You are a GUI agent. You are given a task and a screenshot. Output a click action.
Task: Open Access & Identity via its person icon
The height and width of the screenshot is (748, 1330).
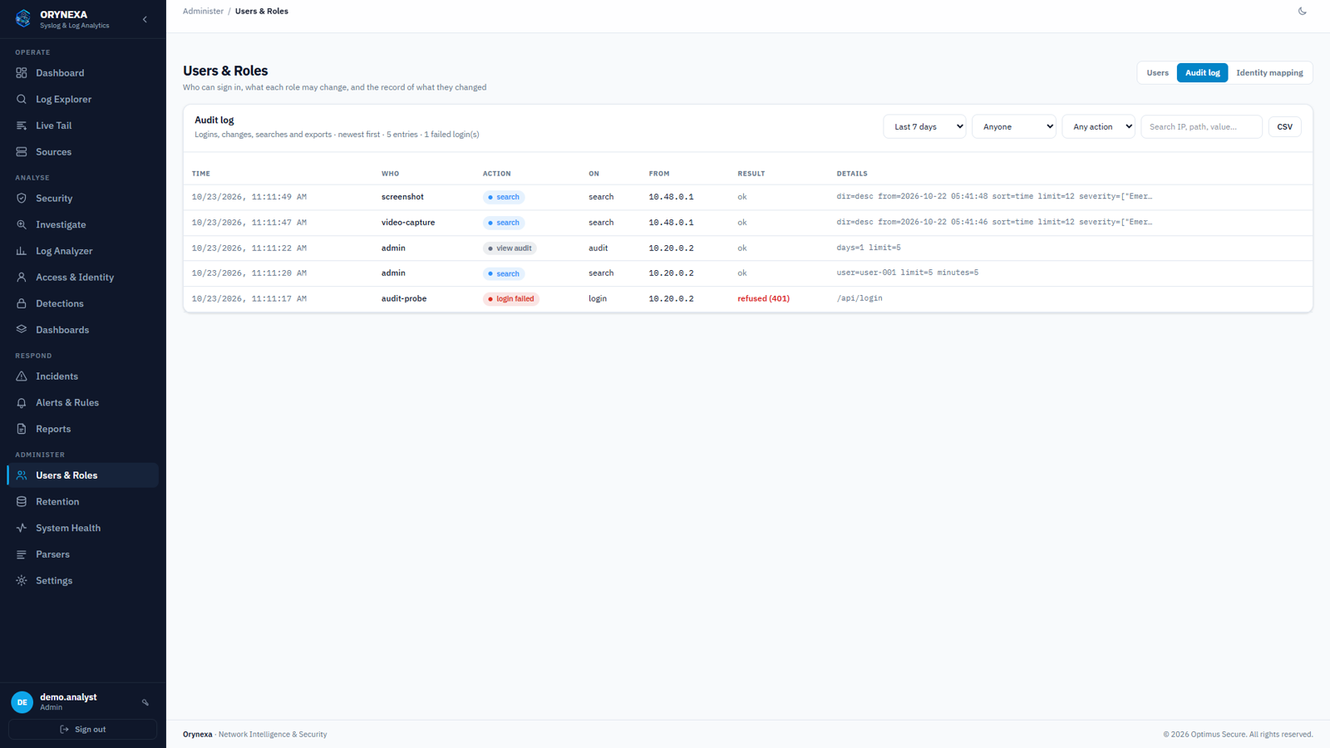[x=22, y=278]
